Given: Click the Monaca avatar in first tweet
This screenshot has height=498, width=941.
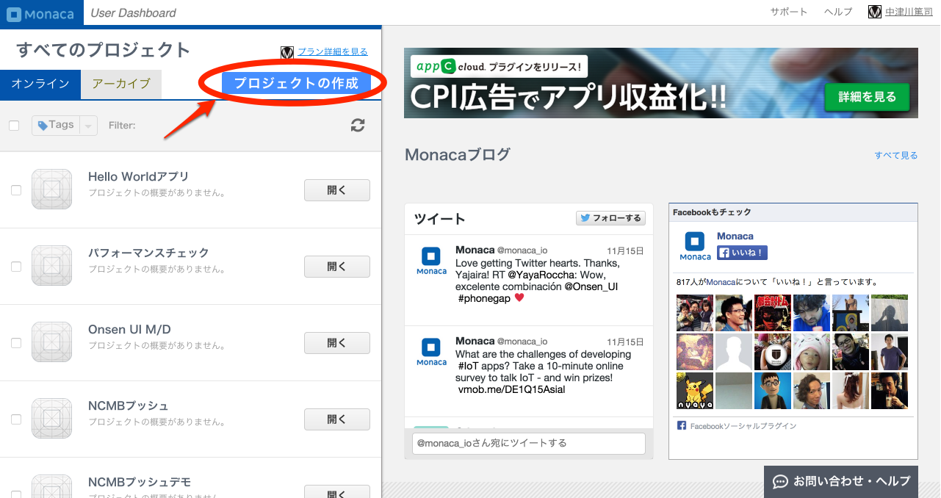Looking at the screenshot, I should pos(431,261).
